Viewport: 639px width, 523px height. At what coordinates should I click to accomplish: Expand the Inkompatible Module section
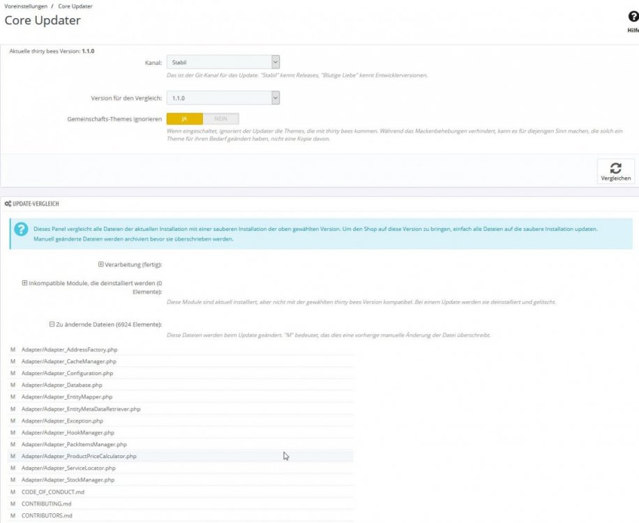[x=25, y=283]
